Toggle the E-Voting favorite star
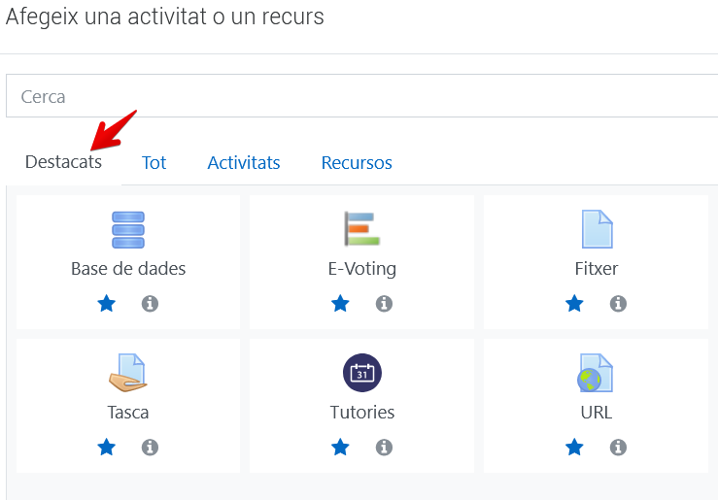718x500 pixels. coord(340,303)
